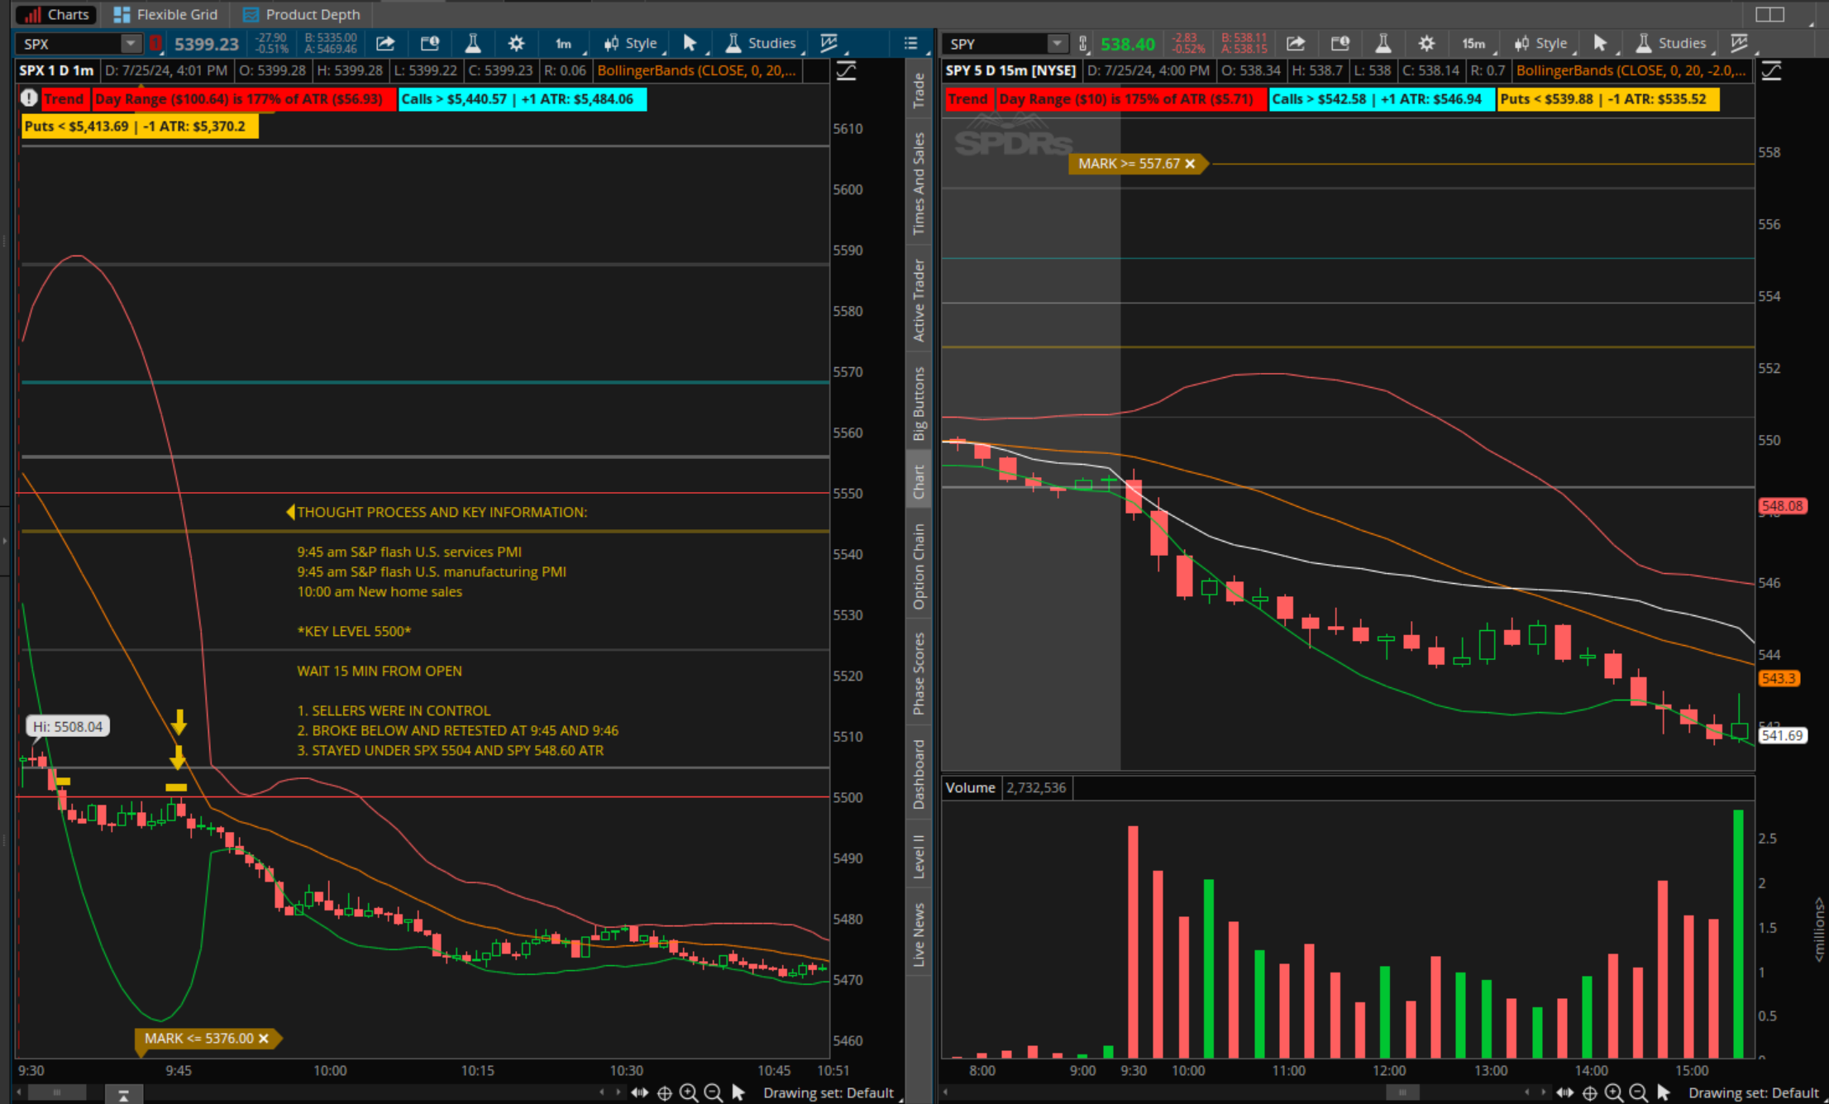
Task: Open the 15m timeframe selector
Action: pyautogui.click(x=1473, y=43)
